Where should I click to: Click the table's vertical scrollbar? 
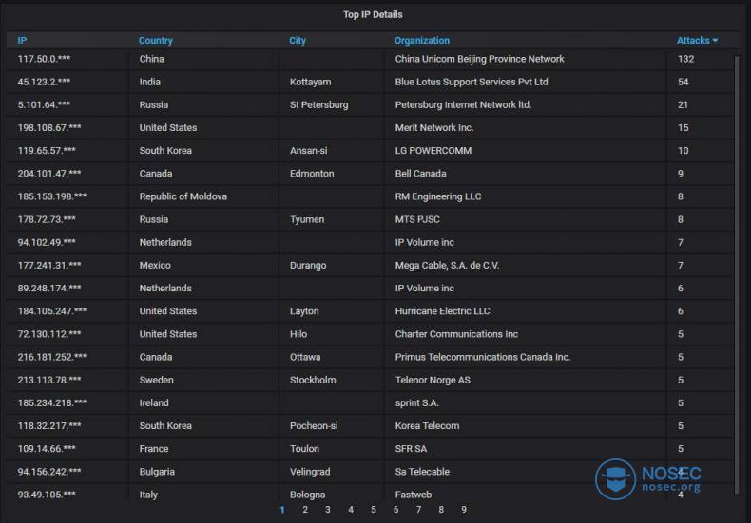737,275
